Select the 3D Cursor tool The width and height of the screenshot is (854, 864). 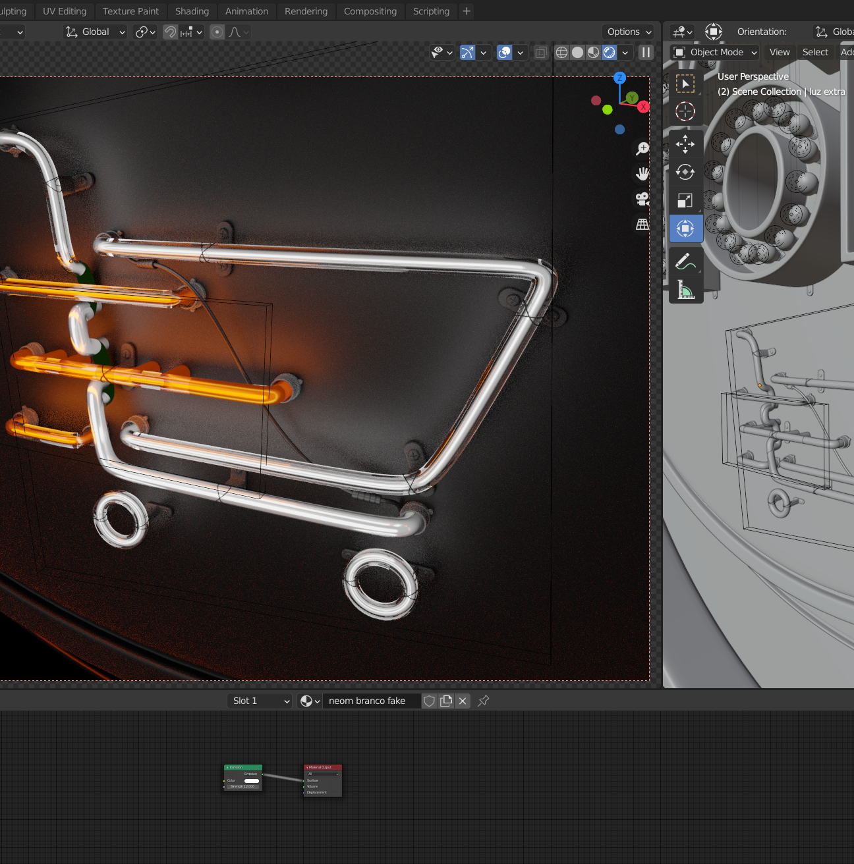pos(685,111)
